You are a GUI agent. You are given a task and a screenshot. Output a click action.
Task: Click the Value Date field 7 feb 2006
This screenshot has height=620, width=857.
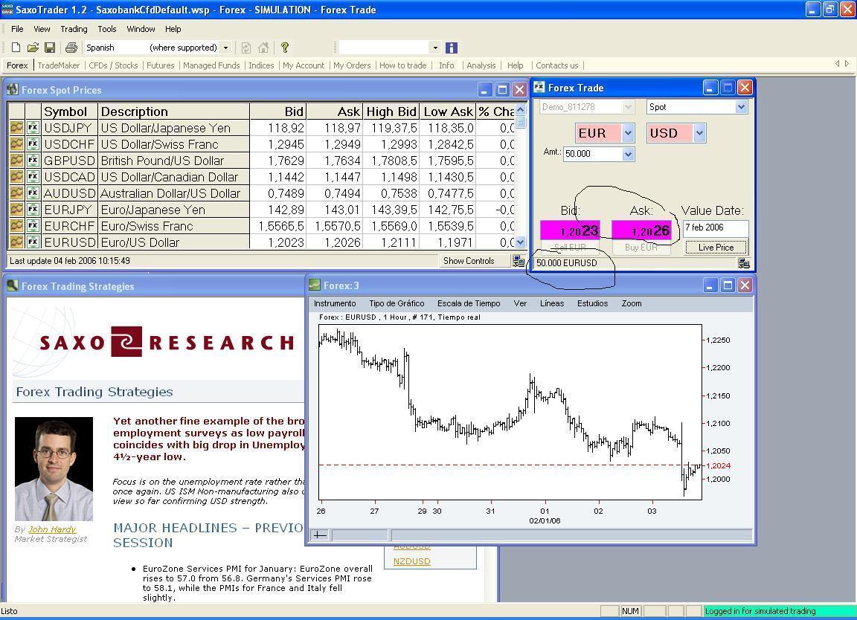(x=716, y=227)
